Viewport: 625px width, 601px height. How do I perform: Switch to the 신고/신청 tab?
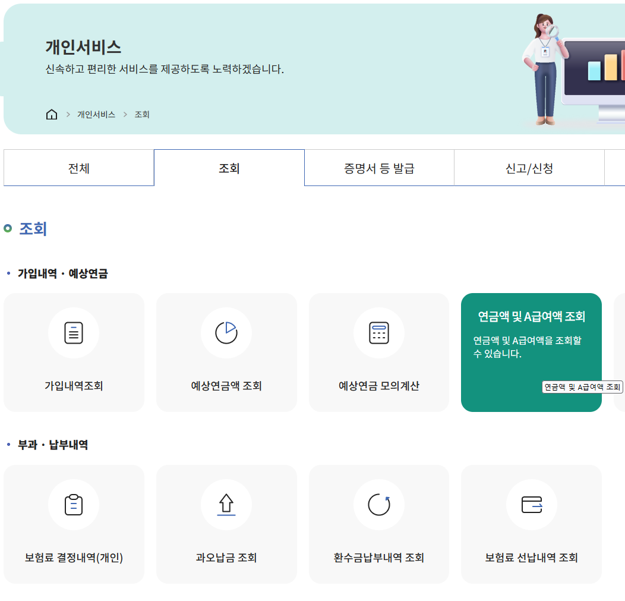[x=529, y=168]
